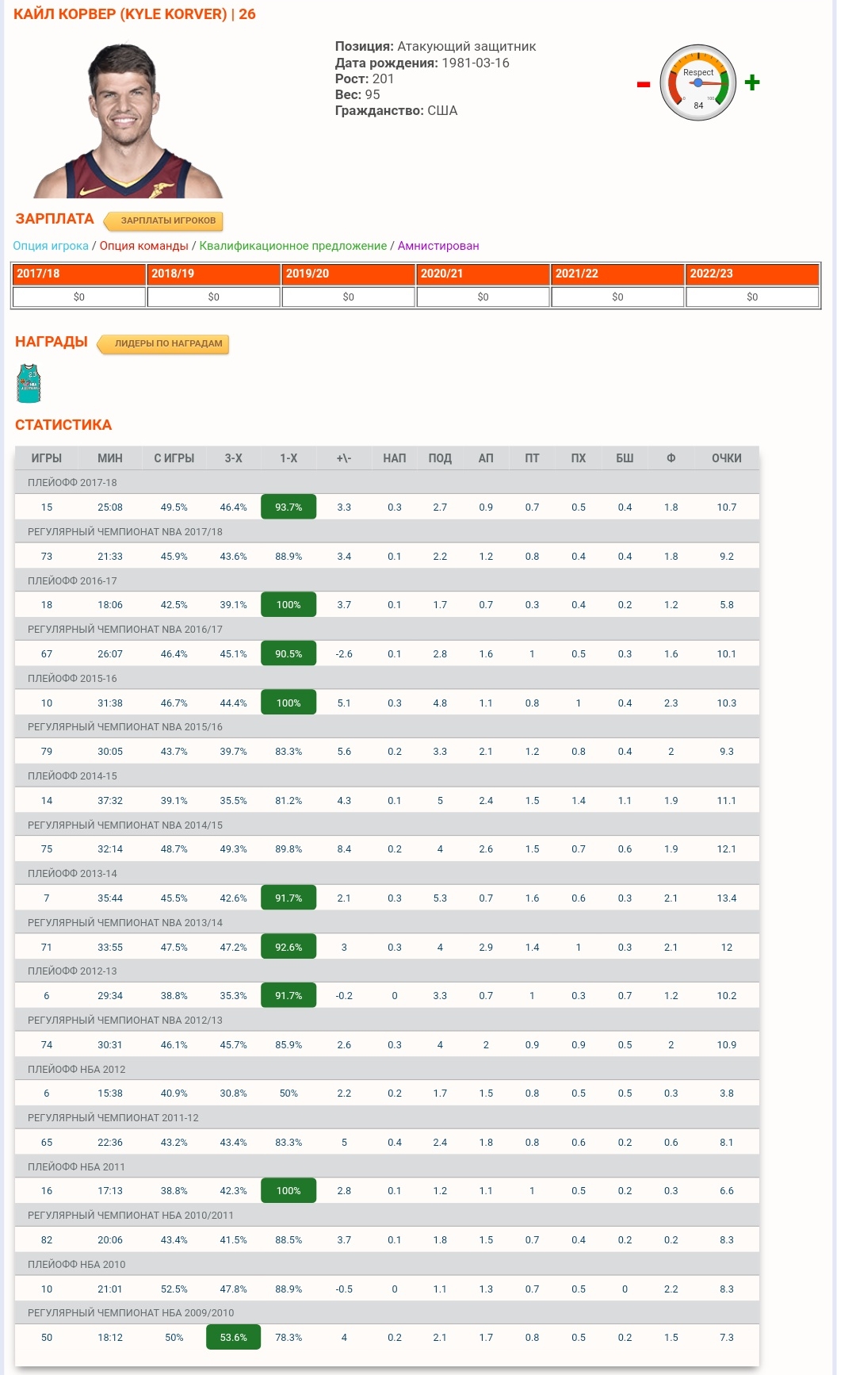Click the green 90.5% free-throw cell
856x1375 pixels.
click(x=289, y=654)
